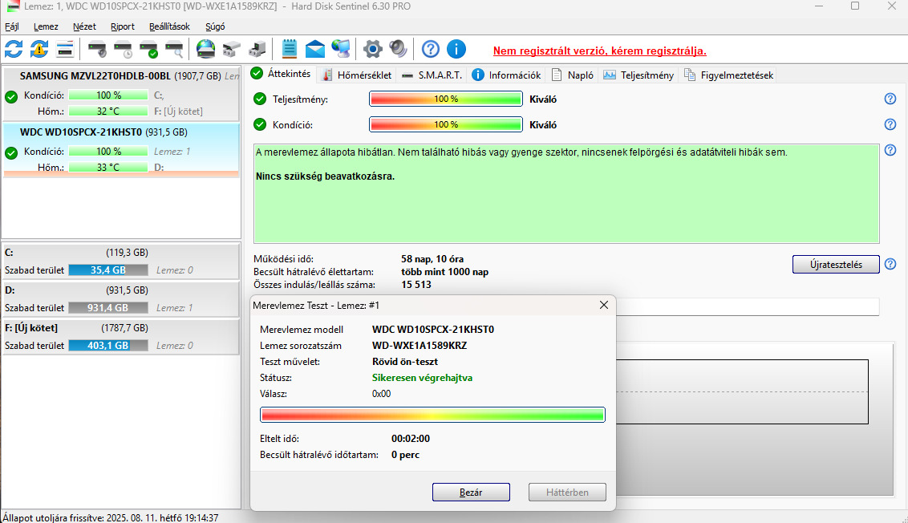
Task: Click the Teljesítmény 100 % gradient bar
Action: (446, 99)
